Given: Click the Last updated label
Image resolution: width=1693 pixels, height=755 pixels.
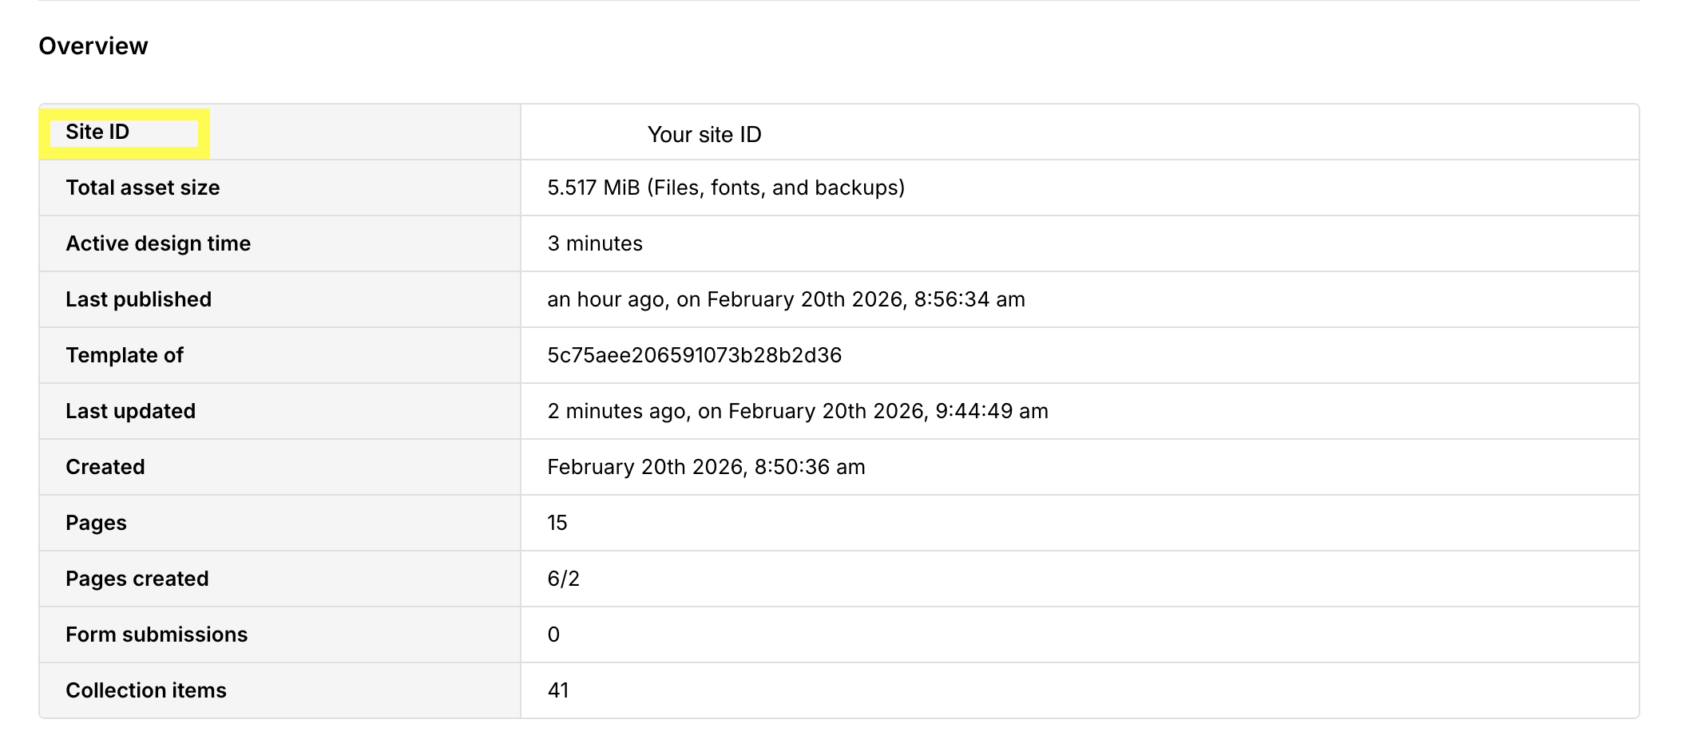Looking at the screenshot, I should point(130,411).
